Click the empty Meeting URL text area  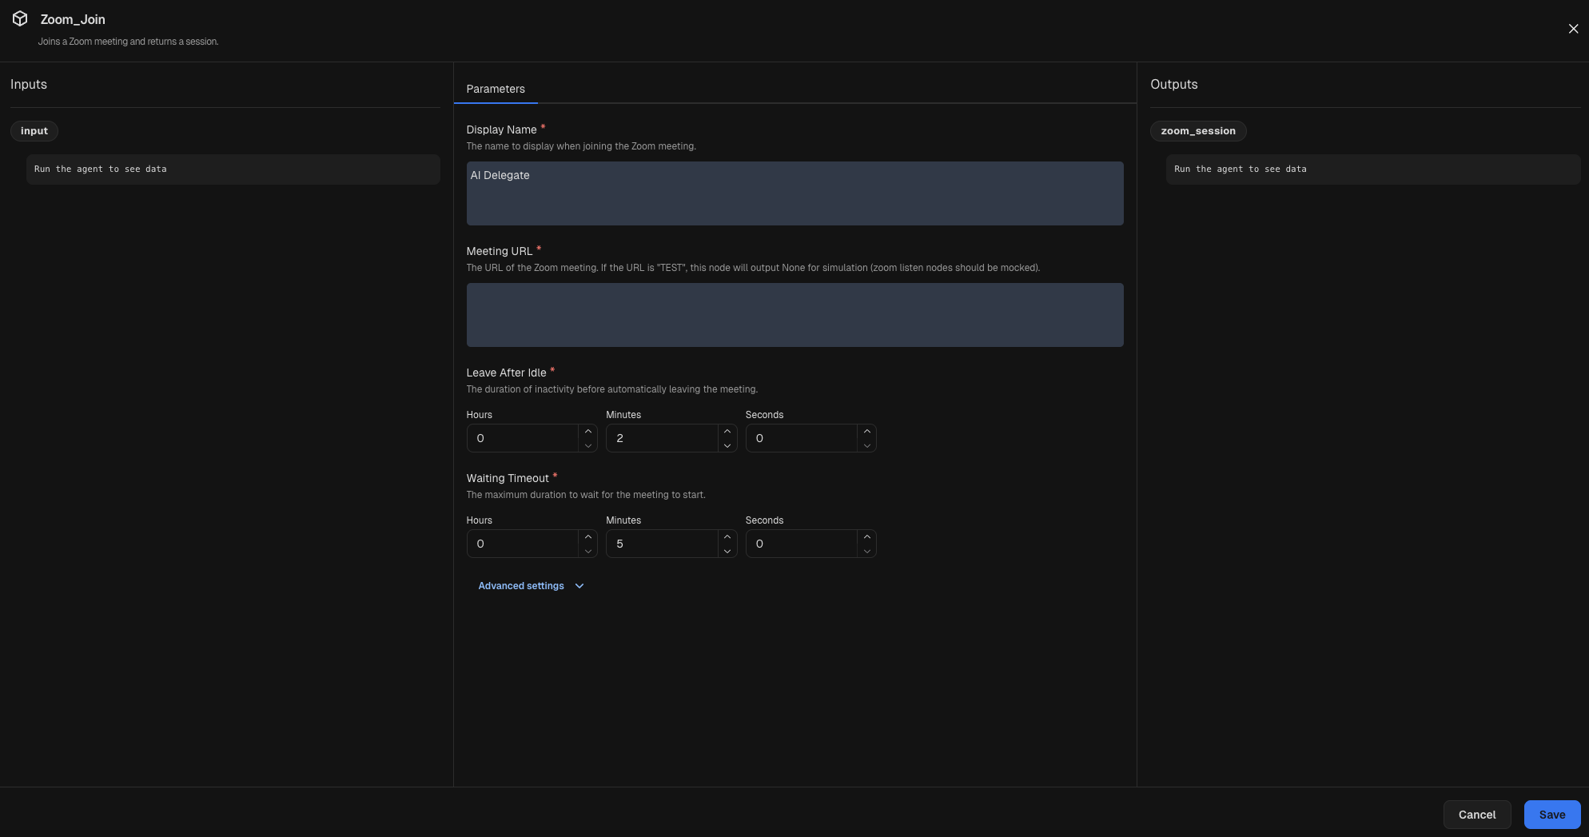point(794,314)
